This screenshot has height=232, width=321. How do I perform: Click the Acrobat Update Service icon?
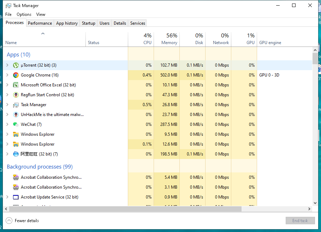16,197
